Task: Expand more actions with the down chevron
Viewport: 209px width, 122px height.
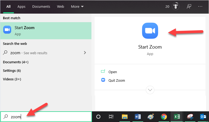Action: coord(150,90)
